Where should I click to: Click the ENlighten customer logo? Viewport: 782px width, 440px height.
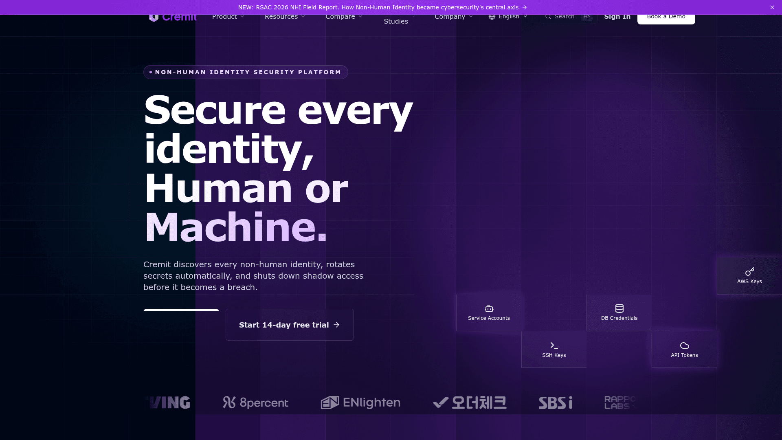(x=360, y=403)
